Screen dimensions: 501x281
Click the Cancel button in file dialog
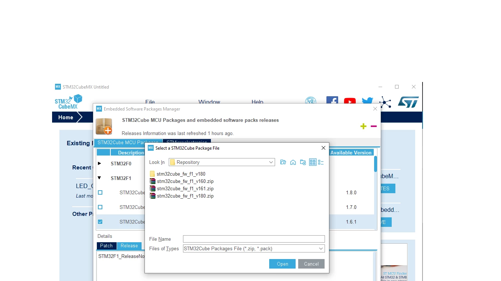[x=311, y=264]
